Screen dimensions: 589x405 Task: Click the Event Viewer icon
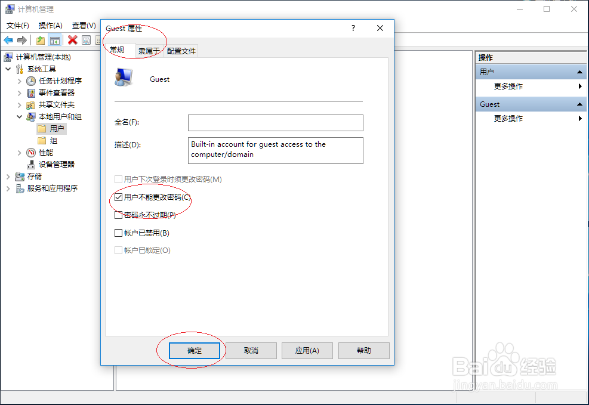pyautogui.click(x=31, y=93)
